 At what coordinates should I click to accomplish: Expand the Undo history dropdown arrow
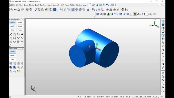[110, 5]
